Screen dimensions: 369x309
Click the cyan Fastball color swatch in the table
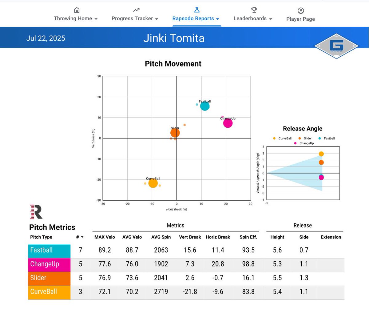tap(49, 251)
